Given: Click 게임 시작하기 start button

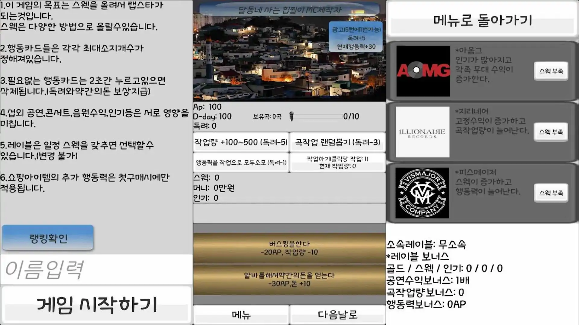Looking at the screenshot, I should click(96, 305).
